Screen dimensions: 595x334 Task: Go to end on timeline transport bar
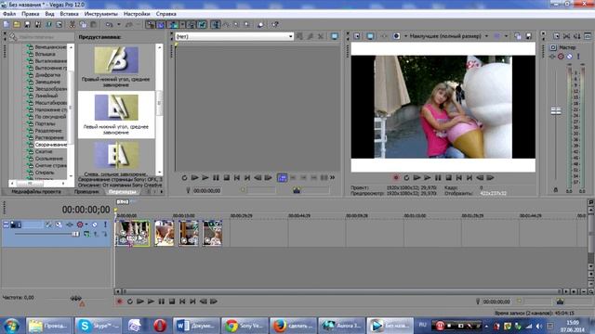pos(192,302)
